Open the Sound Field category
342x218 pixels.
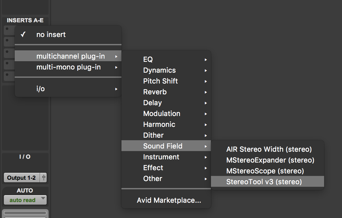click(166, 146)
